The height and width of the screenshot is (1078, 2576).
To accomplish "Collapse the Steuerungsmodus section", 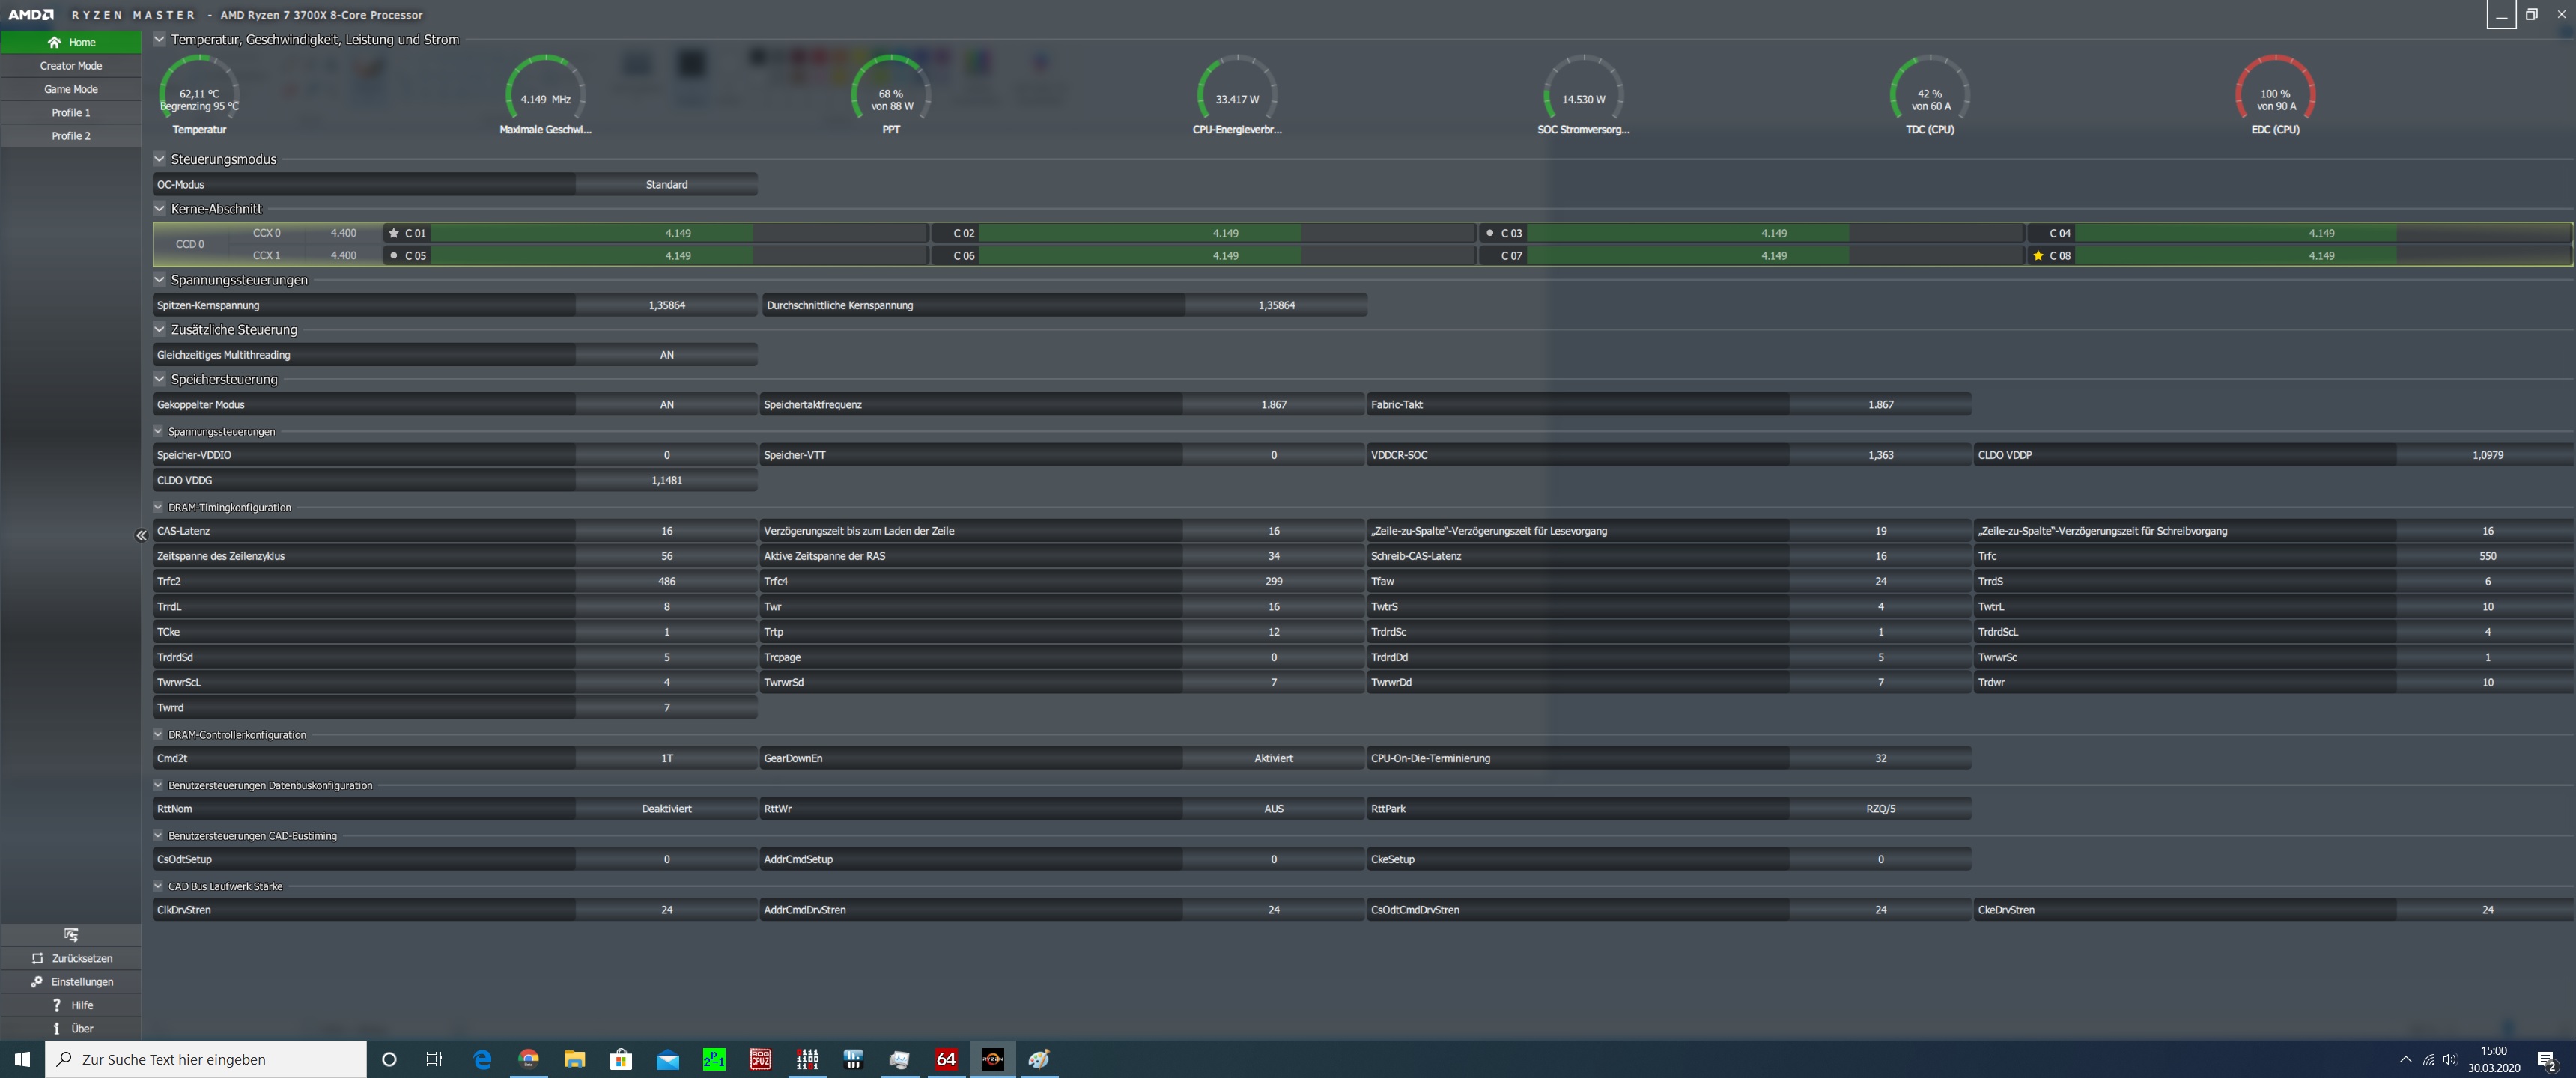I will tap(159, 159).
